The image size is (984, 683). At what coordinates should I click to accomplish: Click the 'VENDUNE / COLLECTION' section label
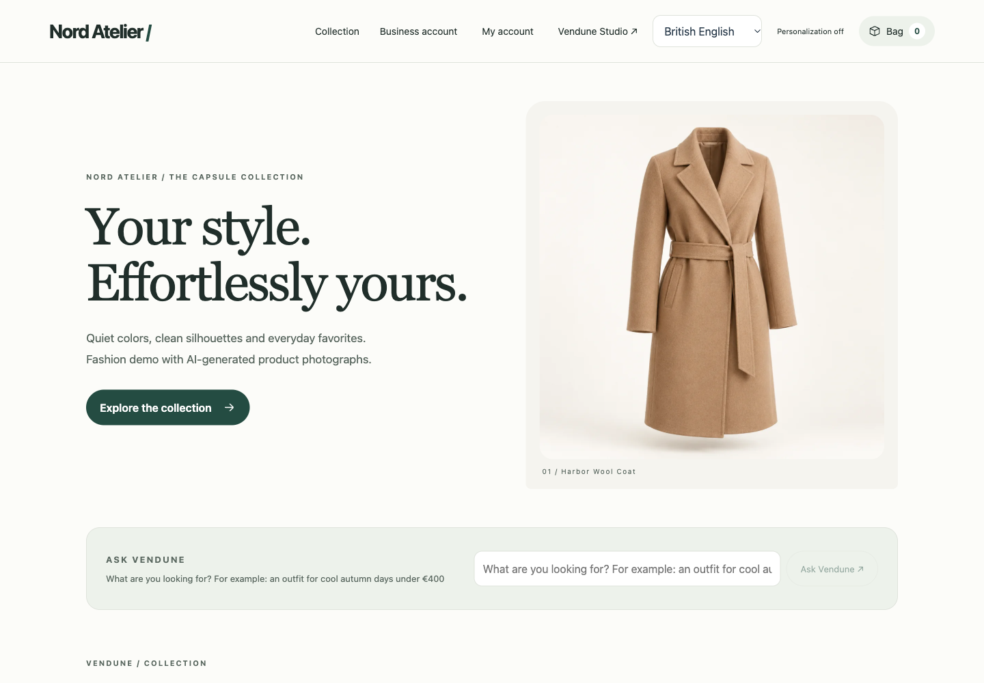coord(146,663)
